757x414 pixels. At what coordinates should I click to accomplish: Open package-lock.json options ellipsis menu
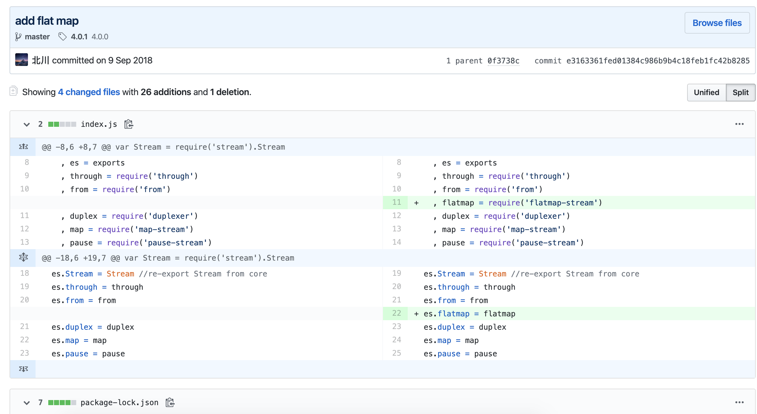pyautogui.click(x=739, y=403)
